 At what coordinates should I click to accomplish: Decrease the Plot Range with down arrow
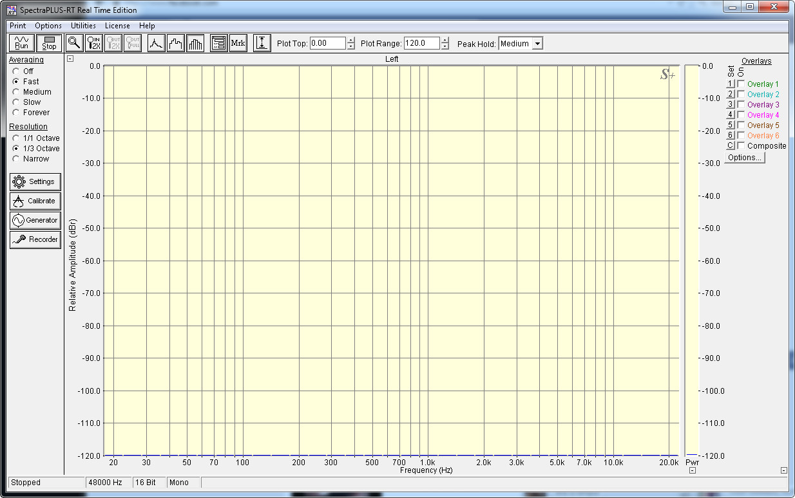pos(445,46)
